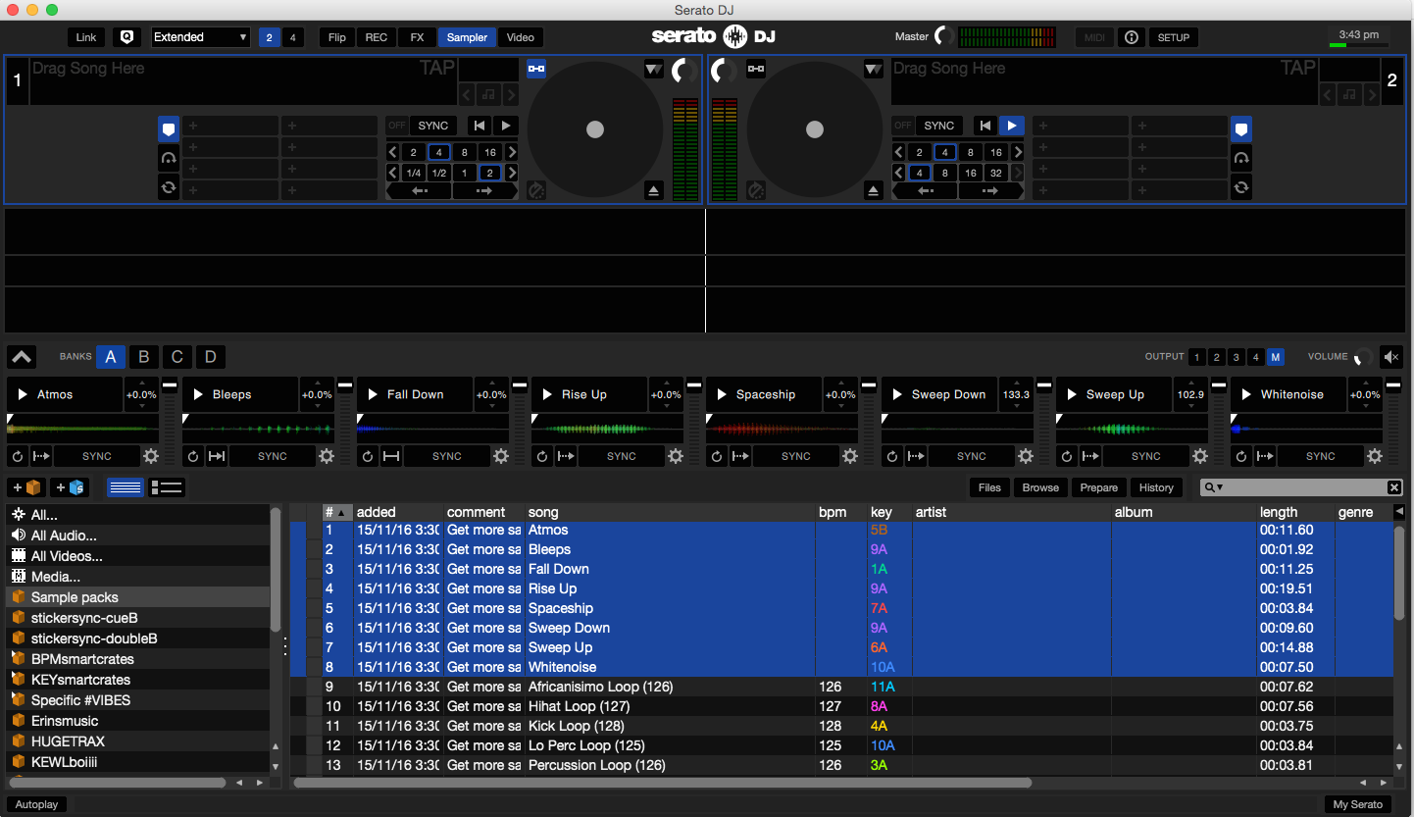Open the Prepare panel
Image resolution: width=1414 pixels, height=817 pixels.
[x=1098, y=487]
